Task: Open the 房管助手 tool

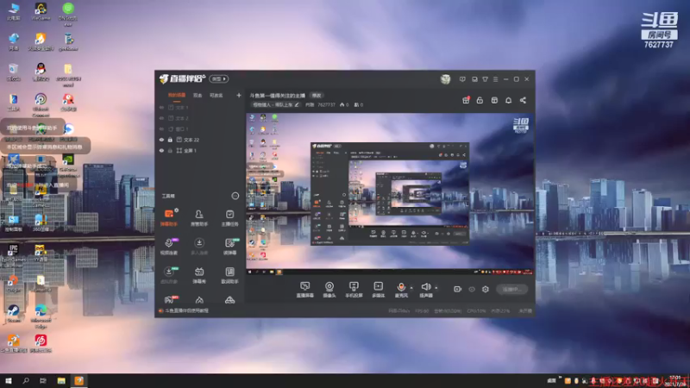Action: [199, 218]
